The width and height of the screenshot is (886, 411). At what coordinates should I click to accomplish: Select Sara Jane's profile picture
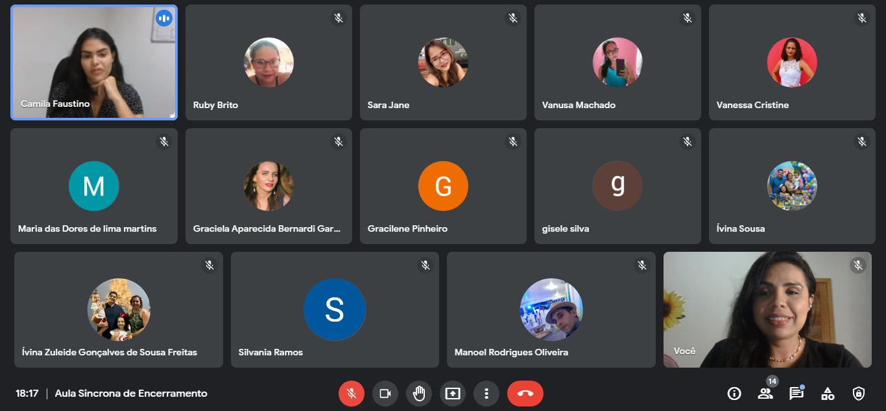pos(443,62)
